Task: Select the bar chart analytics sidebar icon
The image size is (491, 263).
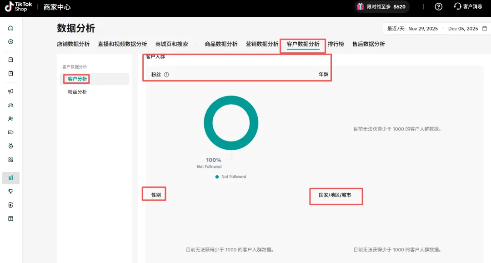Action: click(x=10, y=177)
